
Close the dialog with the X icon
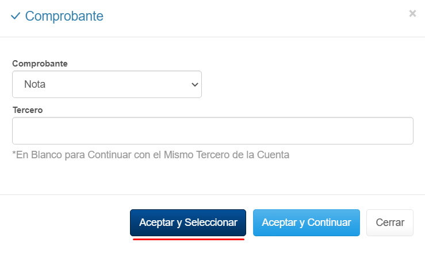412,13
